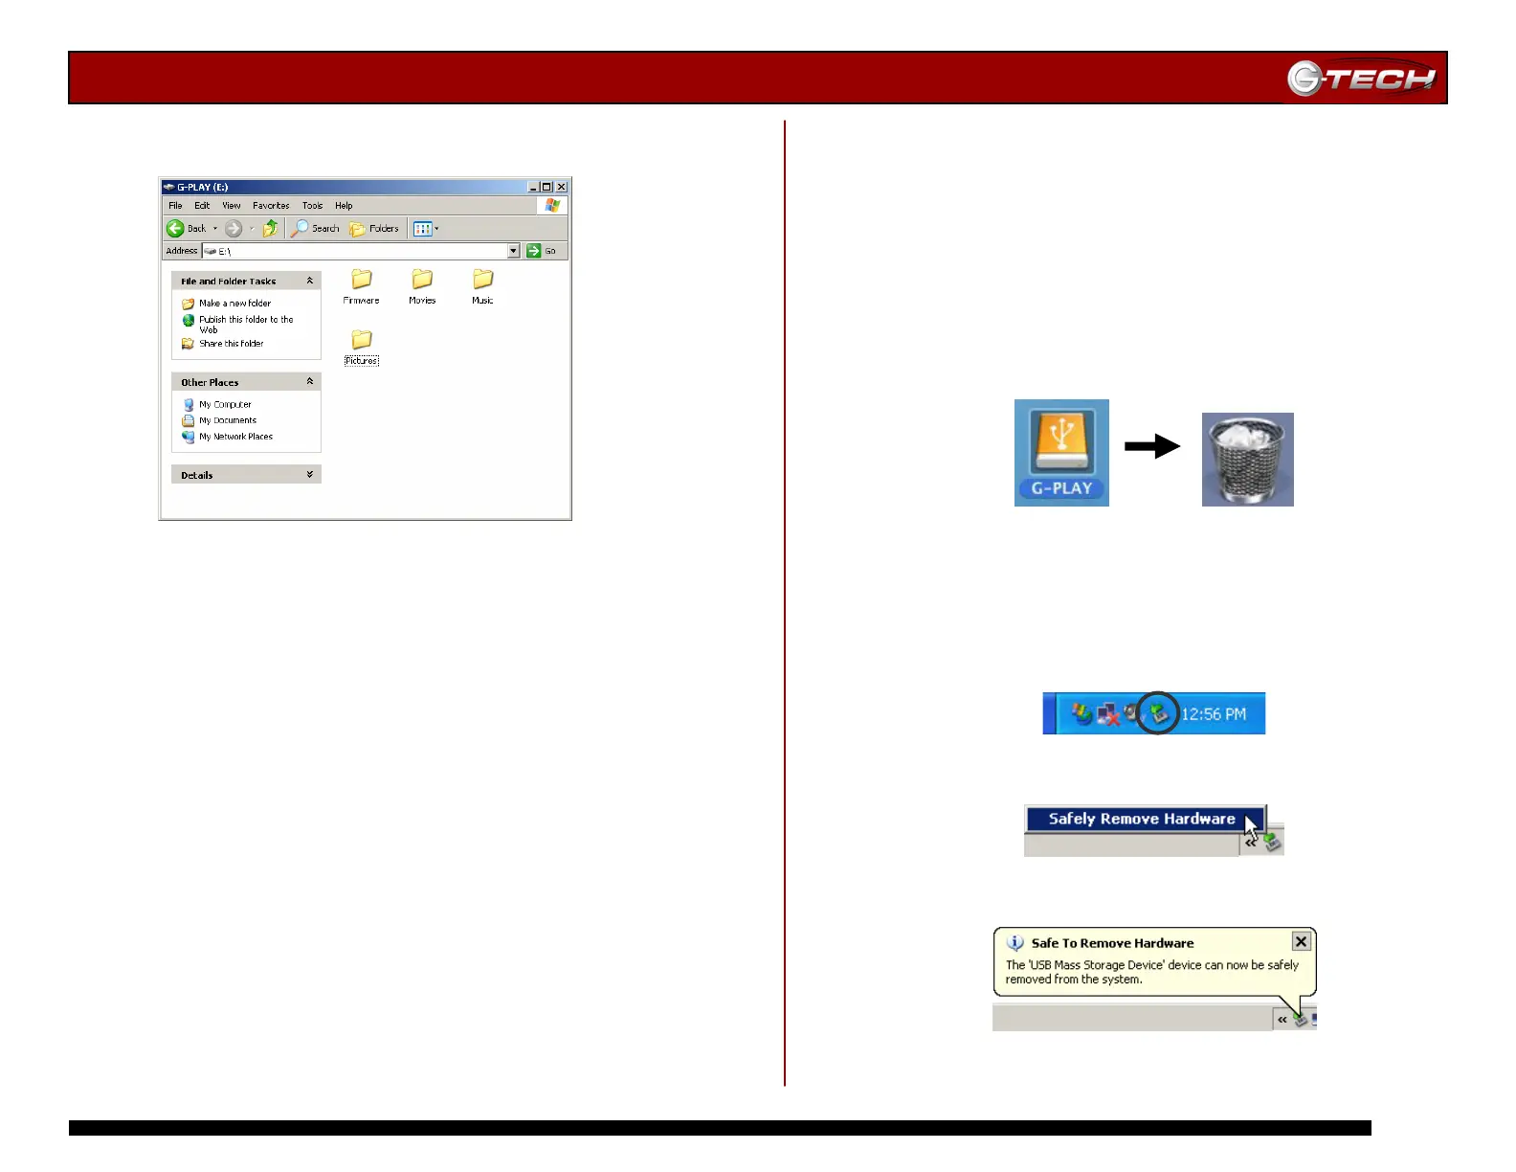Click the info icon in the balloon
Viewport: 1516px width, 1172px height.
pyautogui.click(x=1015, y=943)
